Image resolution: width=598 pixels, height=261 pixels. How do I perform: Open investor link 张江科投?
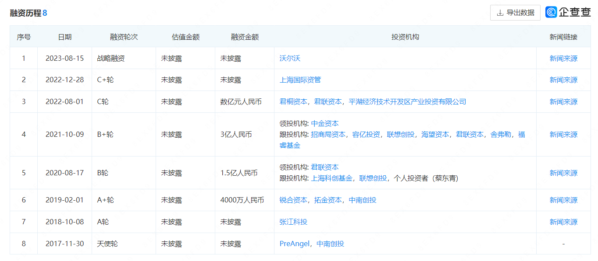click(x=293, y=222)
